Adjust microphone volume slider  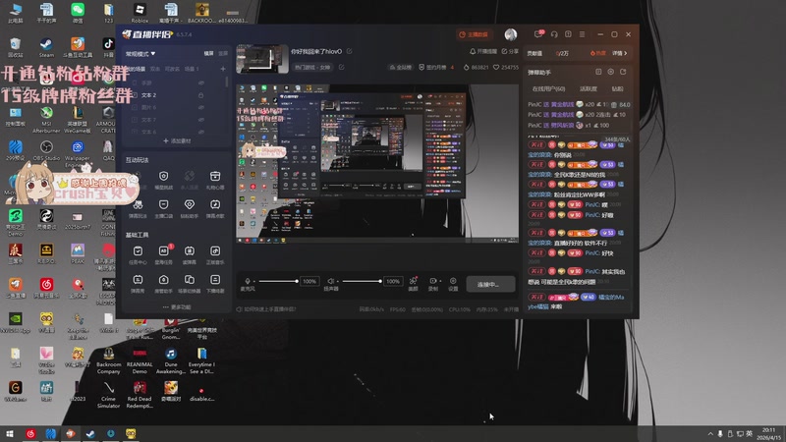(x=278, y=281)
